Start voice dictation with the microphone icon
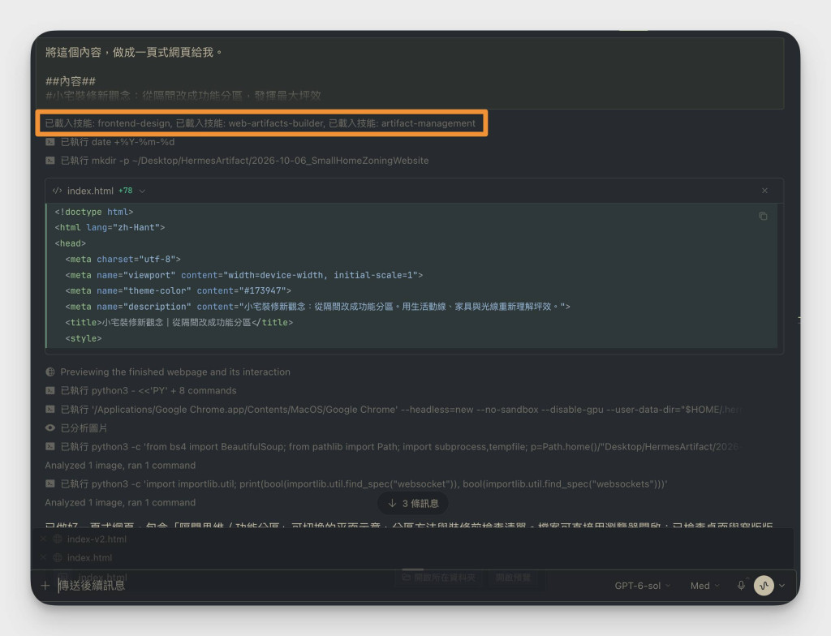Viewport: 831px width, 636px height. point(741,585)
